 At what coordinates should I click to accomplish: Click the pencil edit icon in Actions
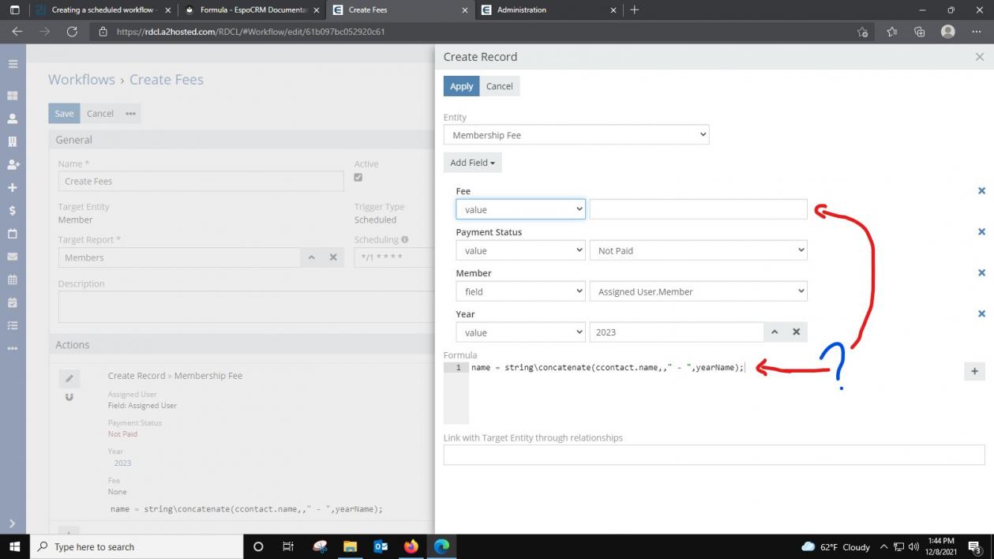pyautogui.click(x=69, y=378)
